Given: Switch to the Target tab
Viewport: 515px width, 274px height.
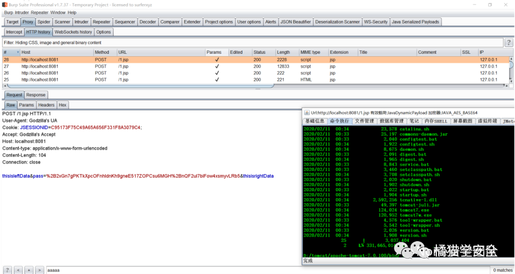Looking at the screenshot, I should pos(12,21).
